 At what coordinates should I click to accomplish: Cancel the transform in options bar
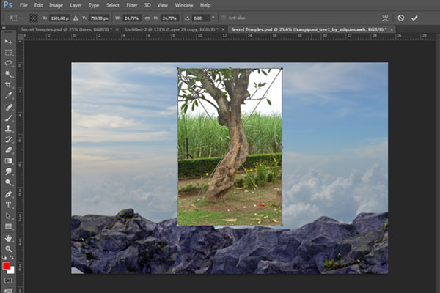[x=400, y=17]
